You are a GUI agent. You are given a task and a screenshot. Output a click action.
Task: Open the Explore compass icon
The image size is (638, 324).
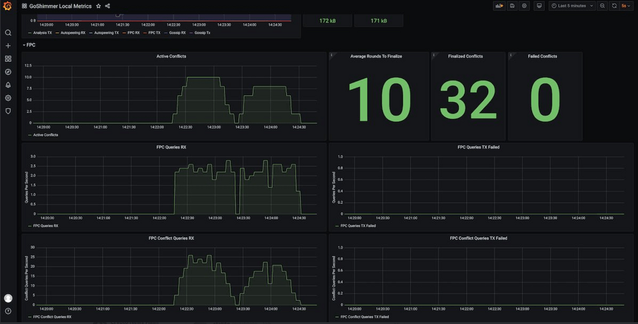point(8,71)
